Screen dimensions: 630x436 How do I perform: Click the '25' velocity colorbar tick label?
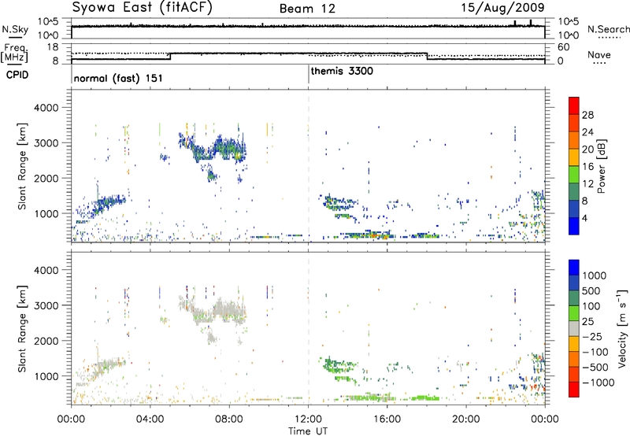click(588, 321)
